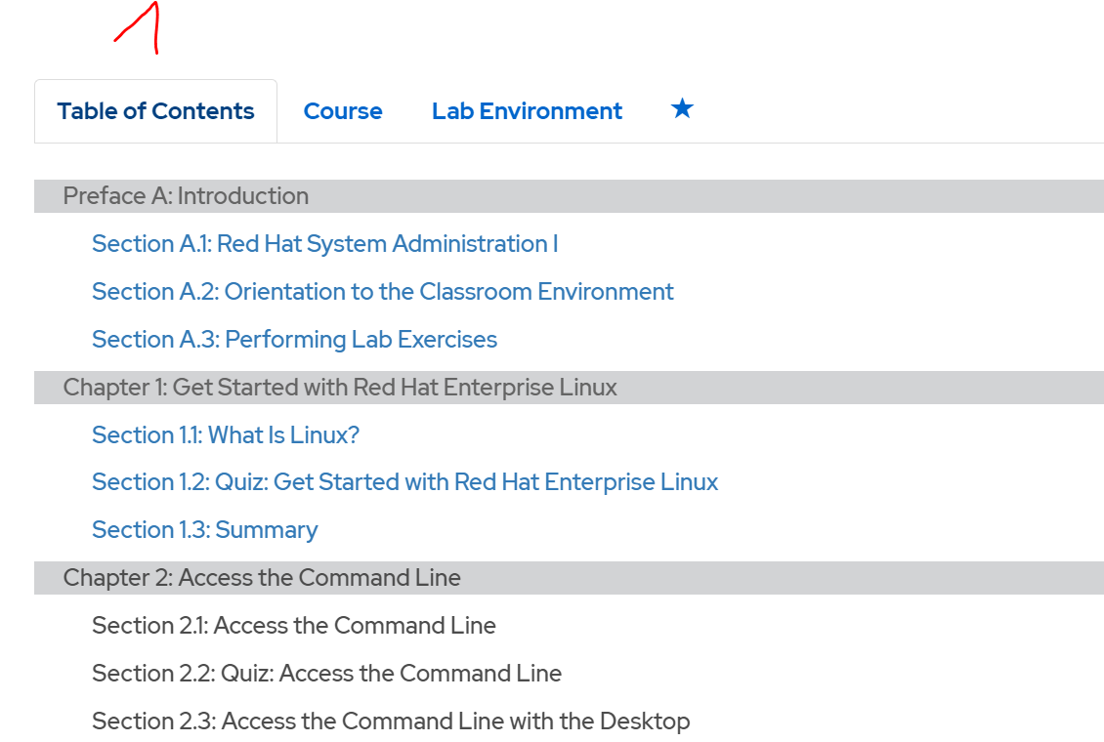Open the Lab Environment tab
This screenshot has width=1104, height=742.
tap(527, 110)
